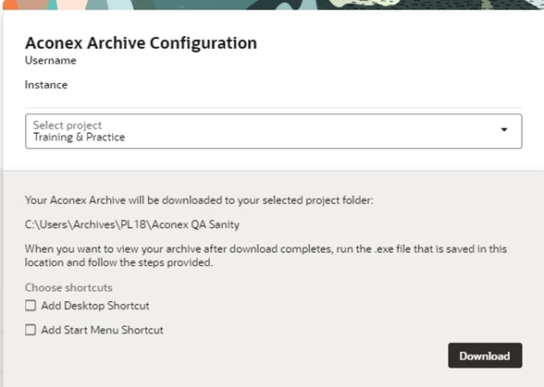Click the word 'Download' on the dark button
The height and width of the screenshot is (387, 544).
point(485,356)
